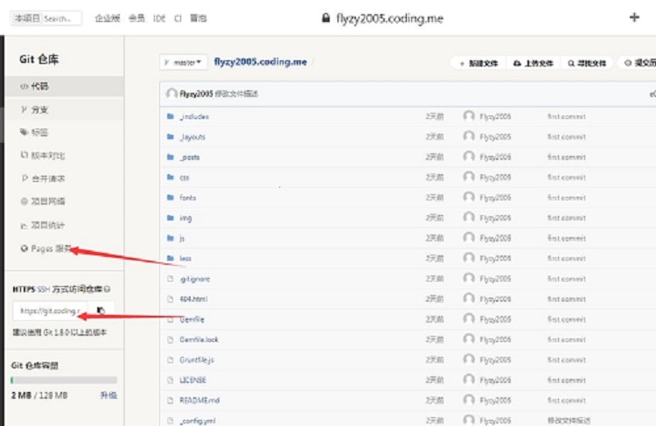
Task: Click the 修改文件描述 commit message in header
Action: point(236,94)
